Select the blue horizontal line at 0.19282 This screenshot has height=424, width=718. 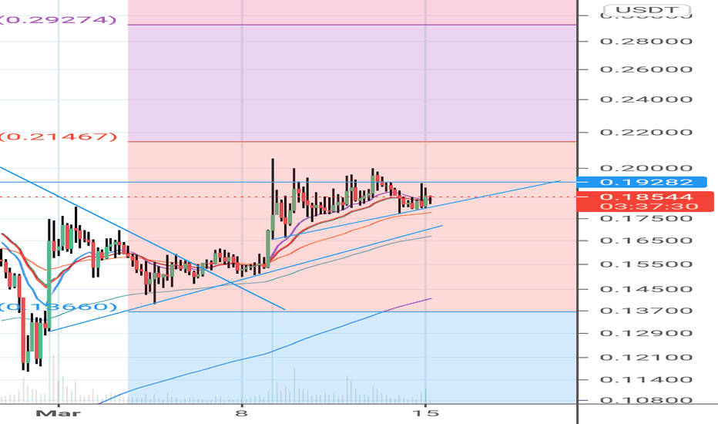288,182
